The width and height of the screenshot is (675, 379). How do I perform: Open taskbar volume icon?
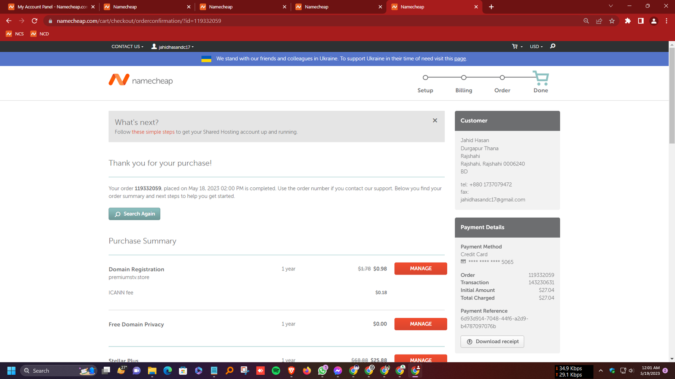(x=631, y=371)
